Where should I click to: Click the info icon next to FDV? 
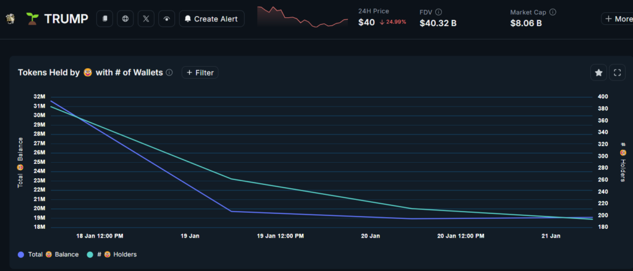coord(439,12)
